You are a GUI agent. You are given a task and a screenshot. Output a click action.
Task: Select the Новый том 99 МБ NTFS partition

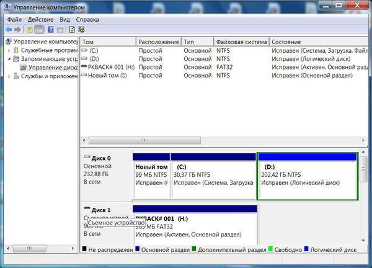pyautogui.click(x=151, y=176)
